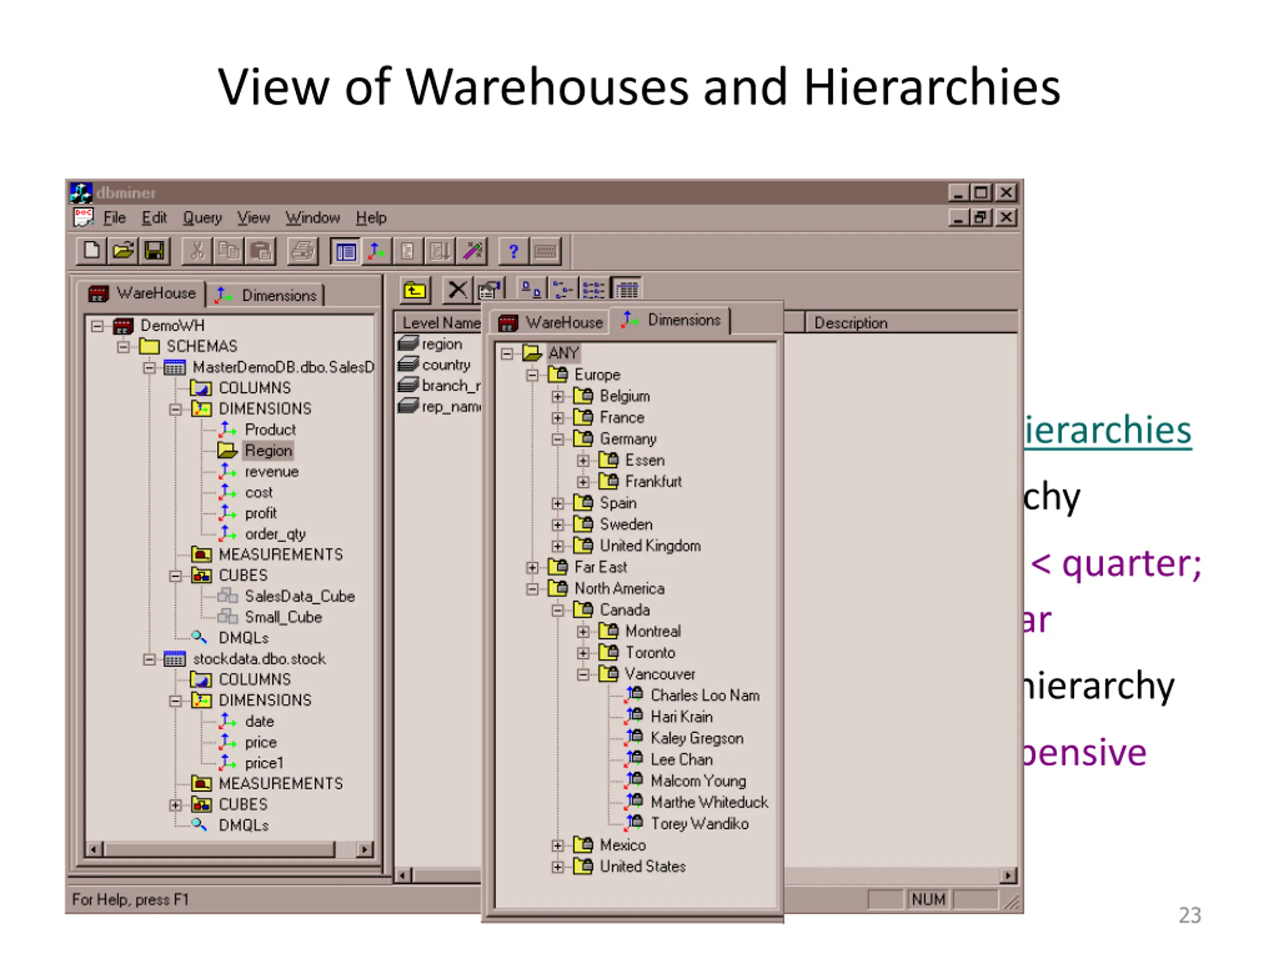
Task: Click left tree horizontal scrollbar right arrow
Action: [x=364, y=849]
